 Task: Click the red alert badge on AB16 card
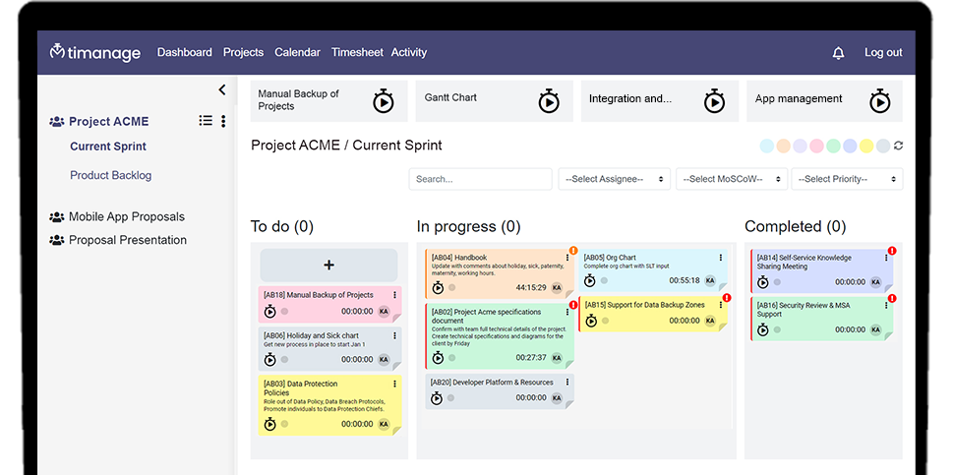[892, 298]
